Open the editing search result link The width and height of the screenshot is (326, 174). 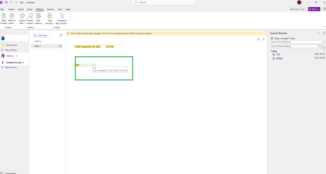(279, 58)
